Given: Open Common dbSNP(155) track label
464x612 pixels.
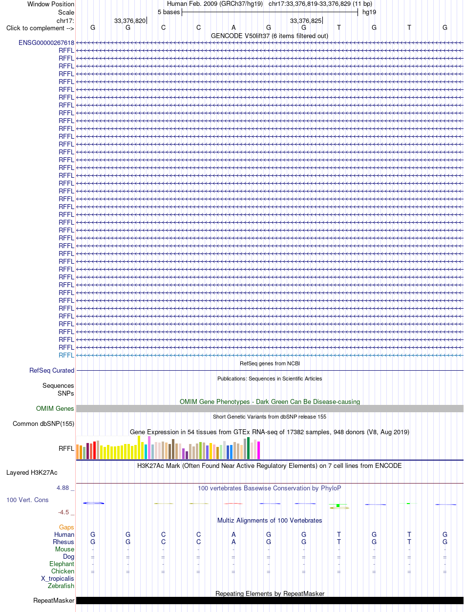Looking at the screenshot, I should (43, 423).
